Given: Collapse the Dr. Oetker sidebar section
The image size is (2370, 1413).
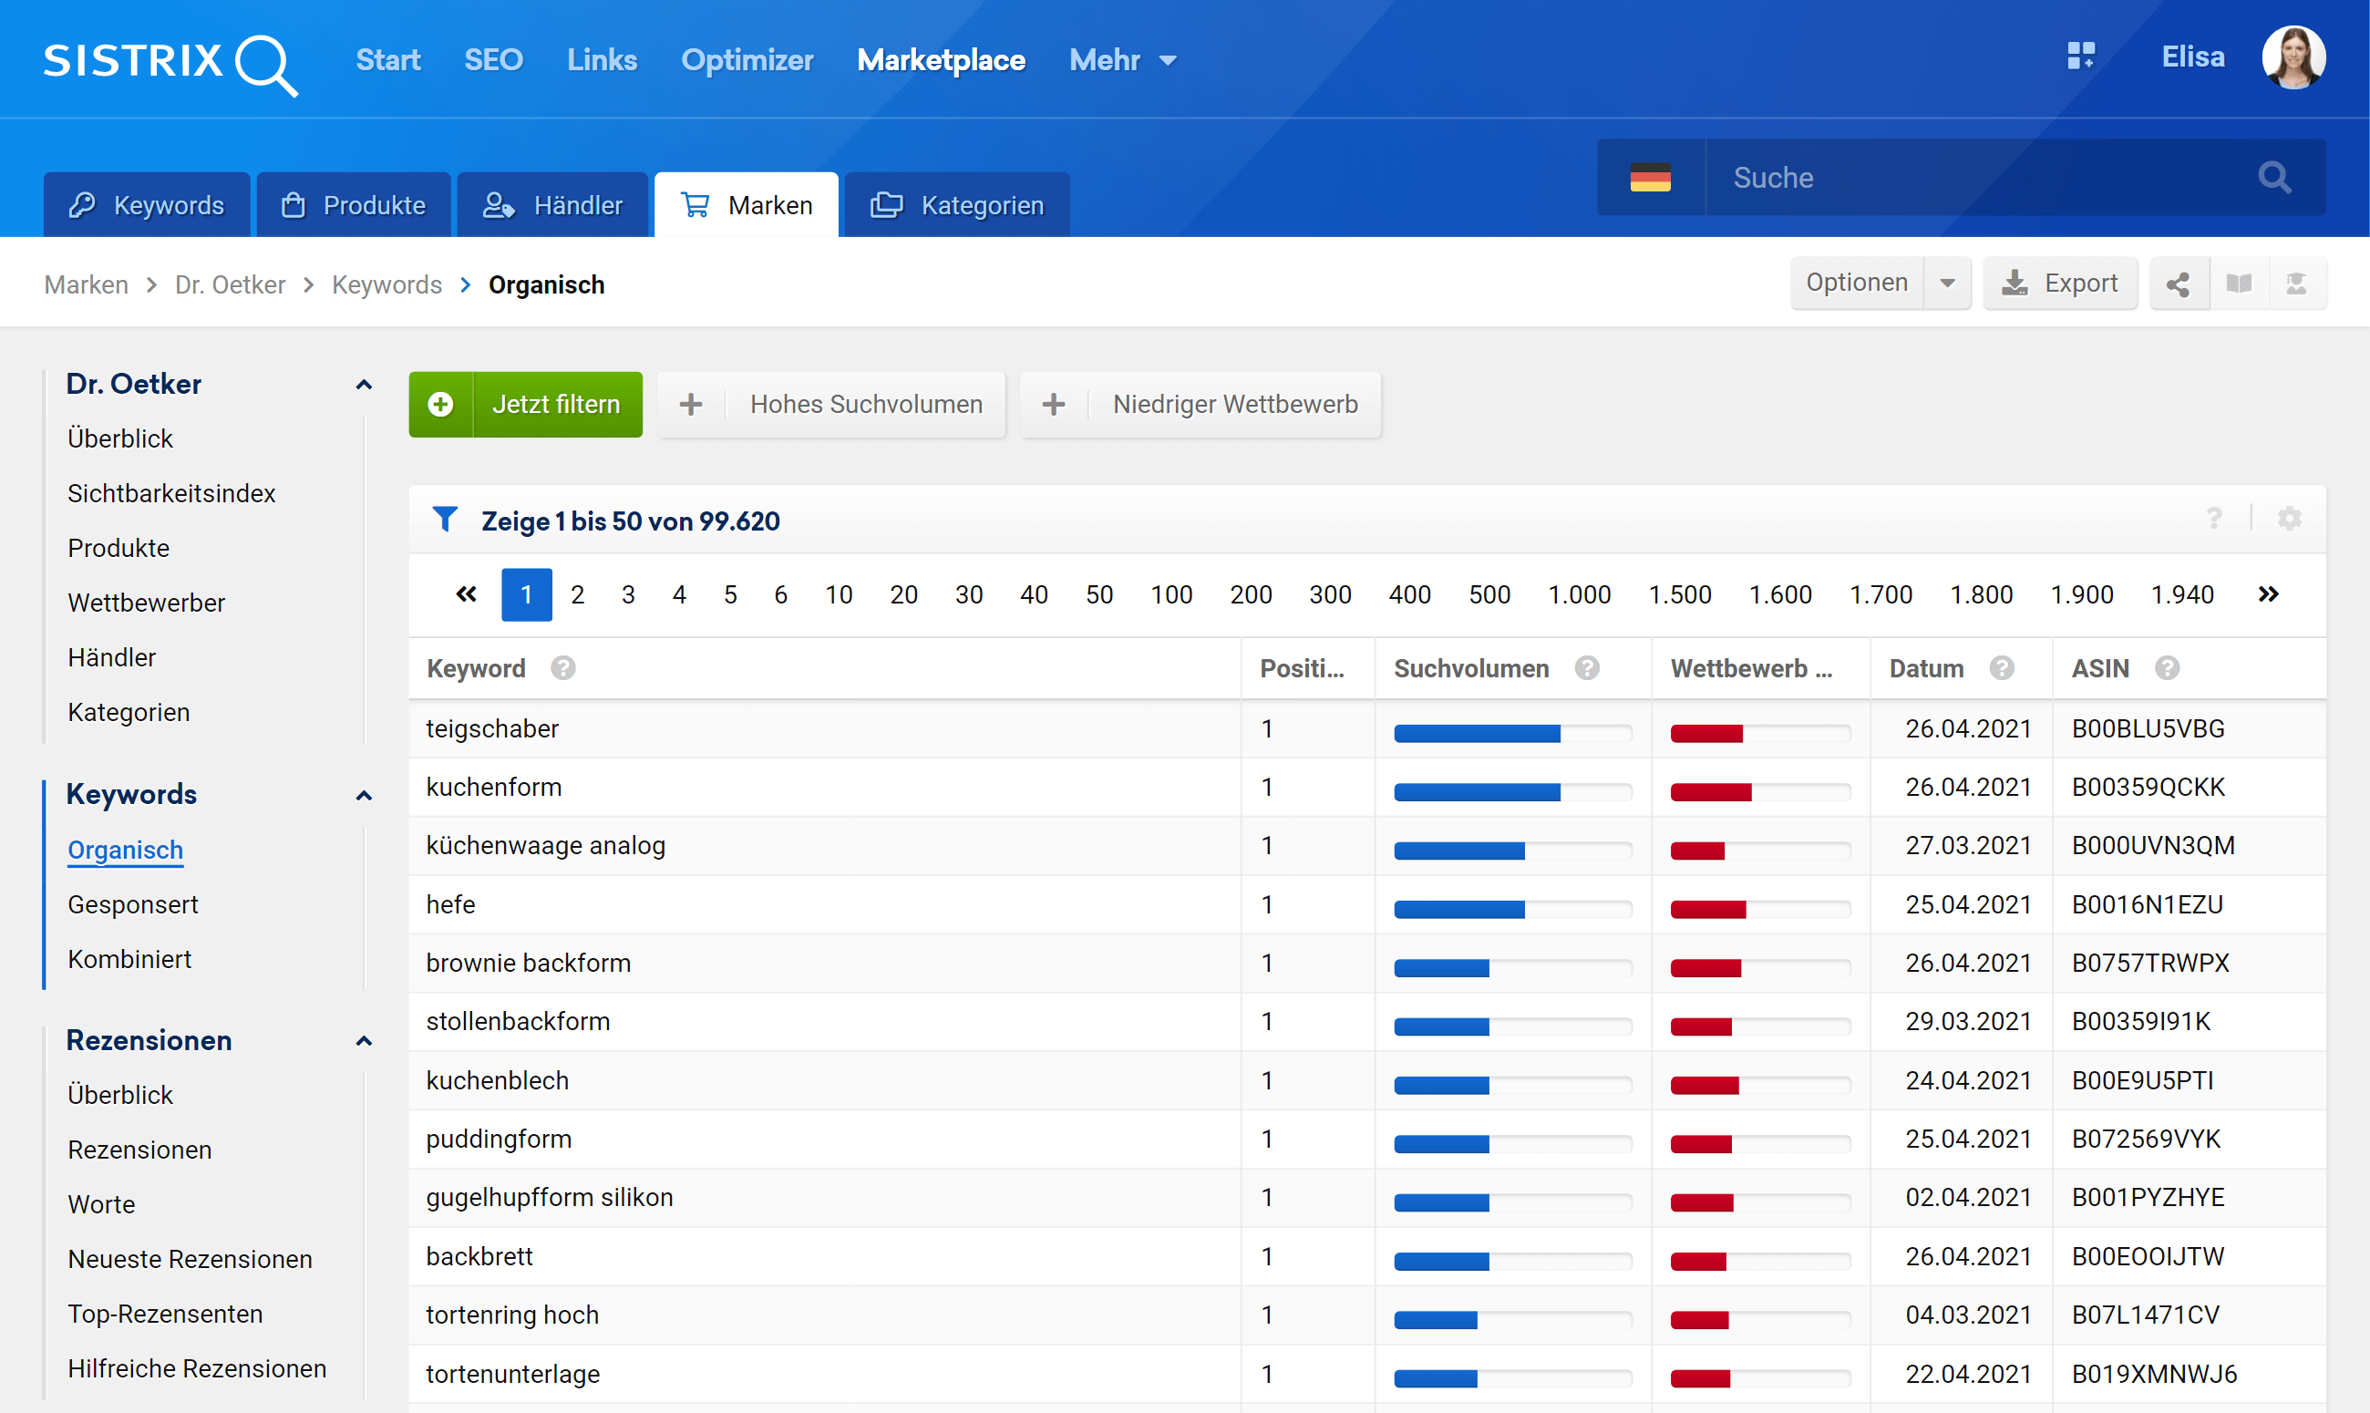Looking at the screenshot, I should (364, 385).
